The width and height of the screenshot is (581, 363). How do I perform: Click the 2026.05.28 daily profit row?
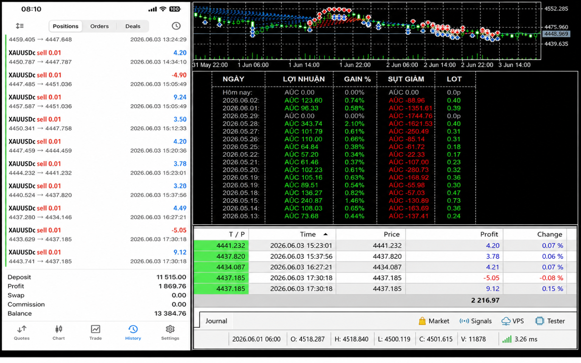[x=342, y=124]
